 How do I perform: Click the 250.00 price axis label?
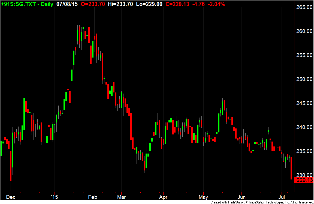point(304,79)
